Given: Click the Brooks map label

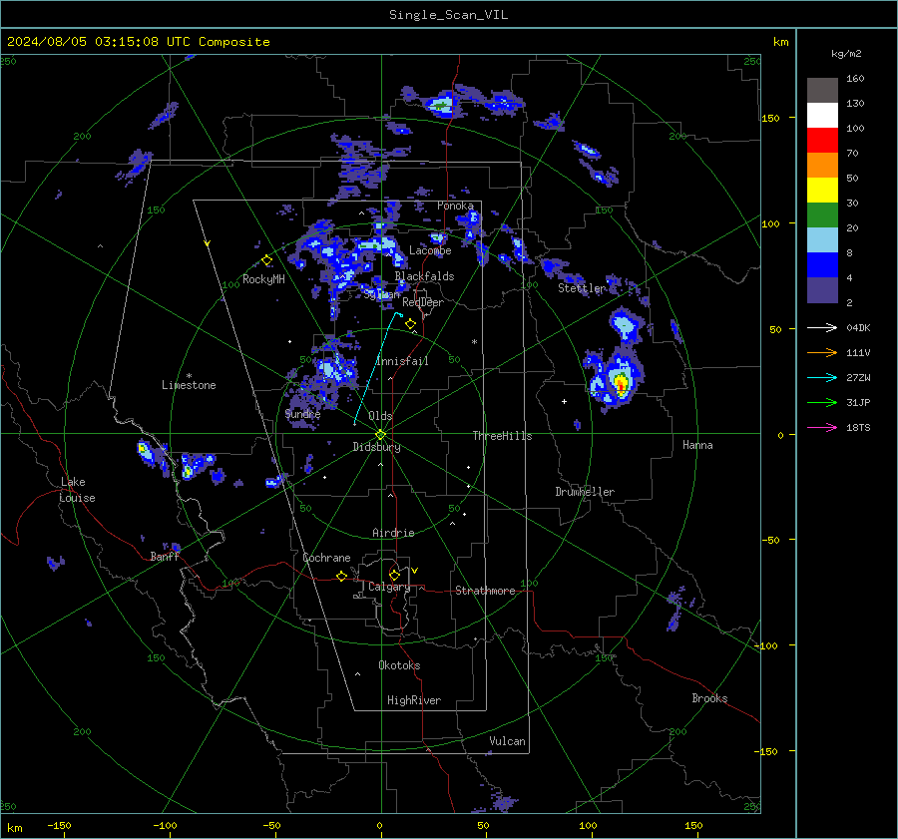Looking at the screenshot, I should pyautogui.click(x=709, y=698).
